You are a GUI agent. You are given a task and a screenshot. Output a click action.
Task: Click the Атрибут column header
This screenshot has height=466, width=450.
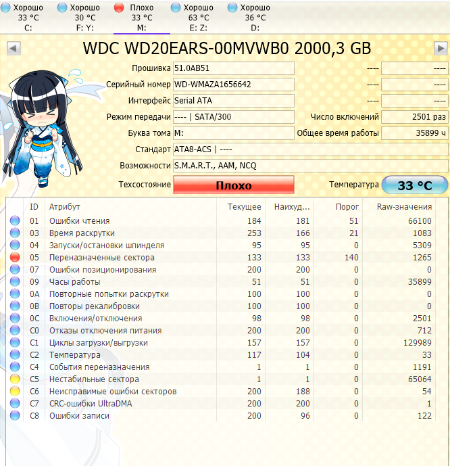pos(130,206)
